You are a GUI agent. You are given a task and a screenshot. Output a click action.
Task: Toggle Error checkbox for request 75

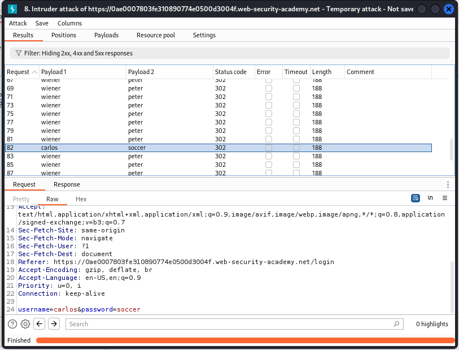[x=269, y=114]
